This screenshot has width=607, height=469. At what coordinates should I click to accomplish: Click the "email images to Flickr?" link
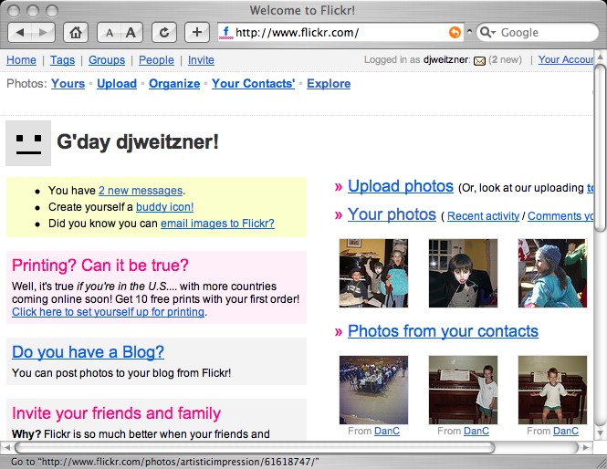tap(217, 224)
